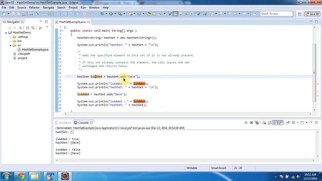Click 'Smart Insert' in the status bar
Viewport: 322px width, 181px height.
pos(218,168)
